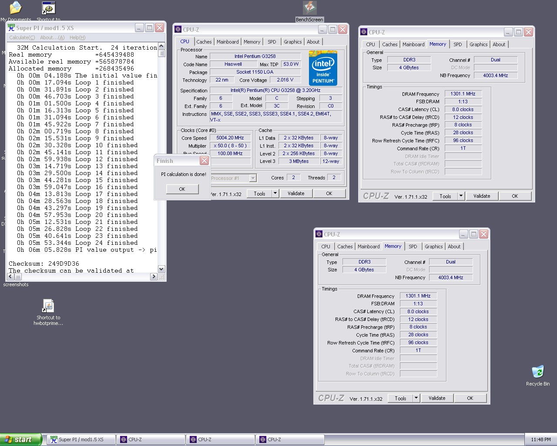The image size is (557, 446).
Task: Click scroll right arrow in Super PI
Action: [x=154, y=277]
